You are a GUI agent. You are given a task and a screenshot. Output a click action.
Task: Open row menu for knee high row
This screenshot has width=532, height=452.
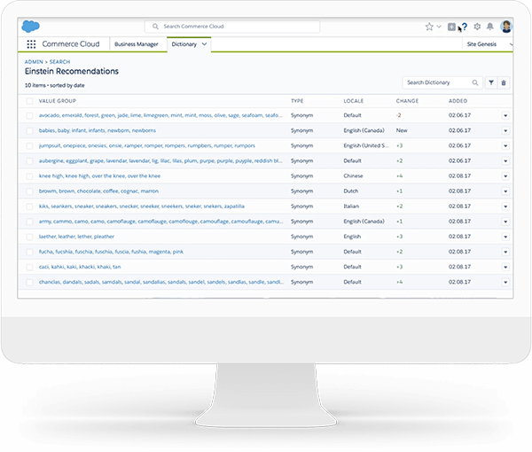point(505,176)
